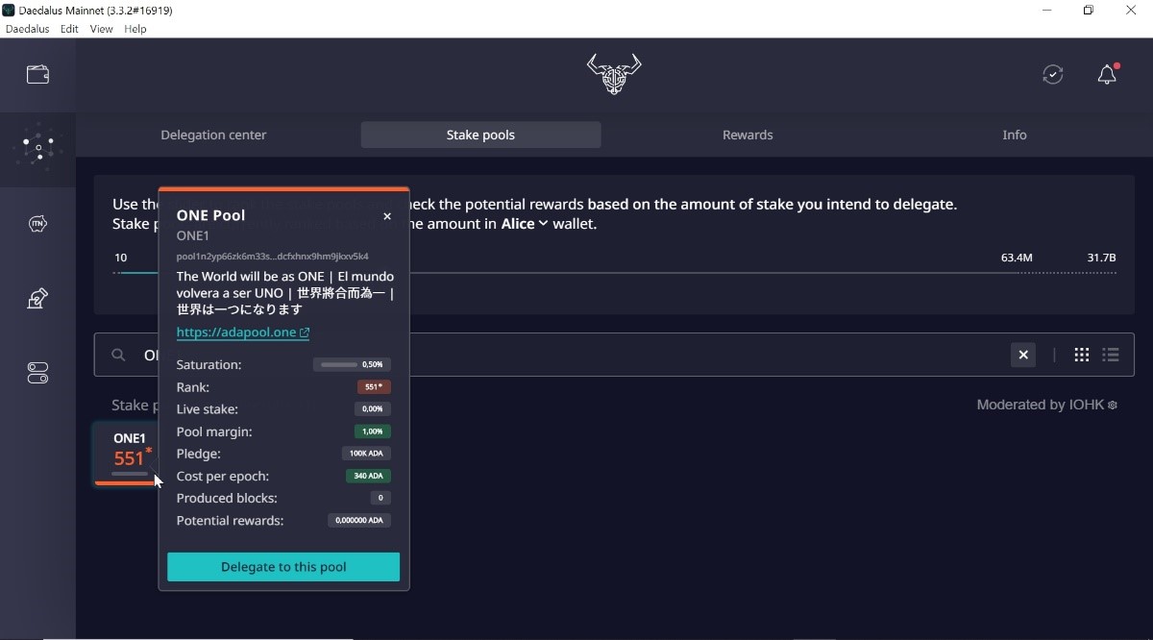
Task: Clear the stake pool search field
Action: tap(1023, 355)
